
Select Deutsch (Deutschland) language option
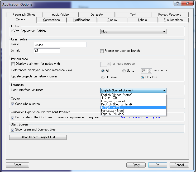coord(133,104)
